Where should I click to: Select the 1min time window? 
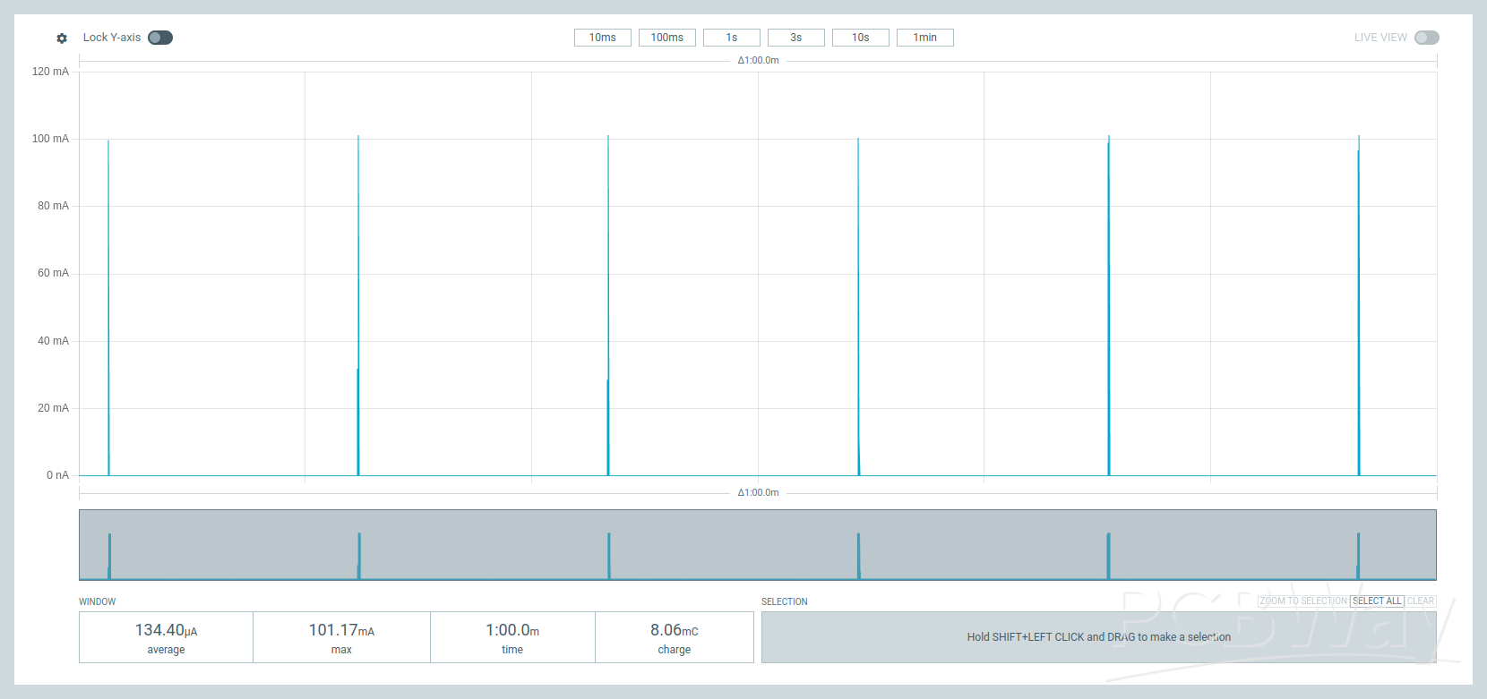pos(924,38)
